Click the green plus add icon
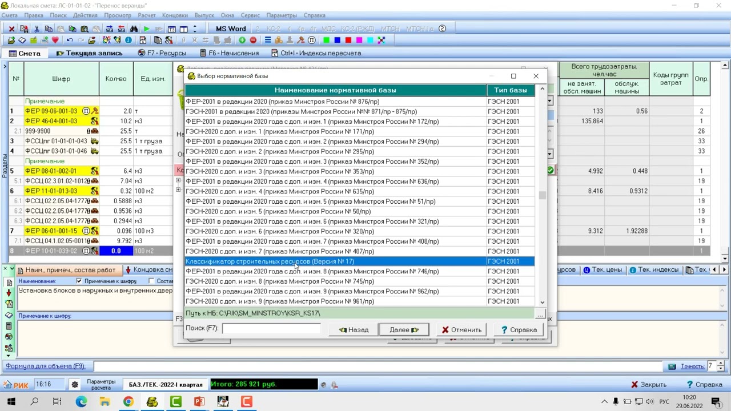 coord(242,40)
